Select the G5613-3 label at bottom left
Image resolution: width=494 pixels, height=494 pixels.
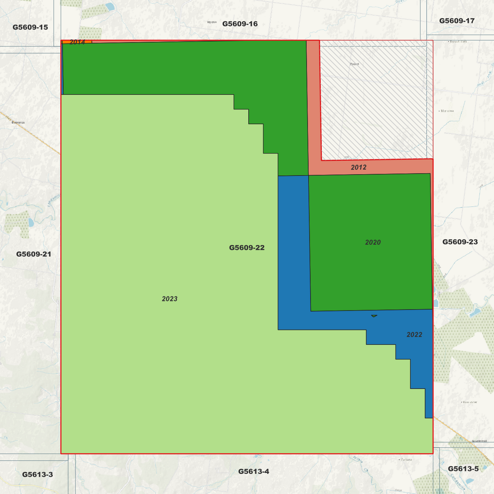tap(38, 474)
